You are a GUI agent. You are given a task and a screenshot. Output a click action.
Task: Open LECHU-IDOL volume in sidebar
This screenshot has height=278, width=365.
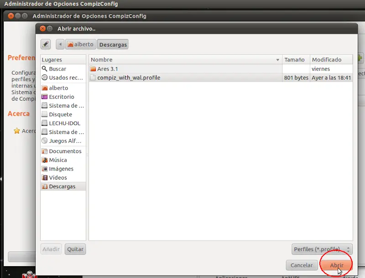(x=63, y=123)
